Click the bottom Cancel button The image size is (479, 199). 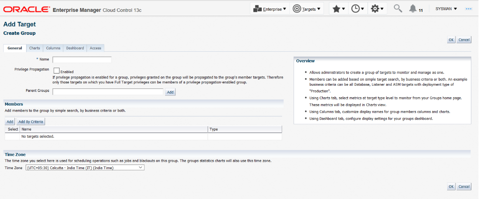[464, 187]
